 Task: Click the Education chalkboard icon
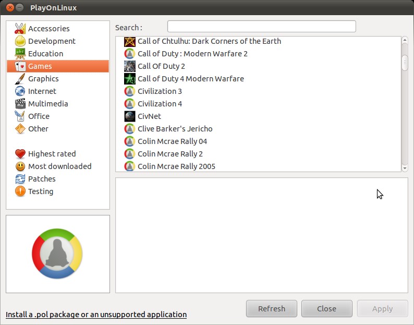tap(20, 54)
